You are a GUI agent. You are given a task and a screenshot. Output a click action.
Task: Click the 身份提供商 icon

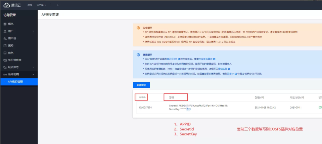tap(5, 60)
